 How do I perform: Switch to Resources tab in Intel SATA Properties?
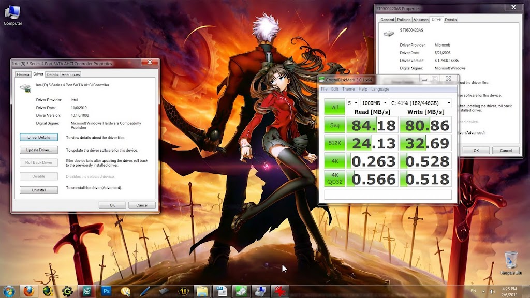point(70,74)
